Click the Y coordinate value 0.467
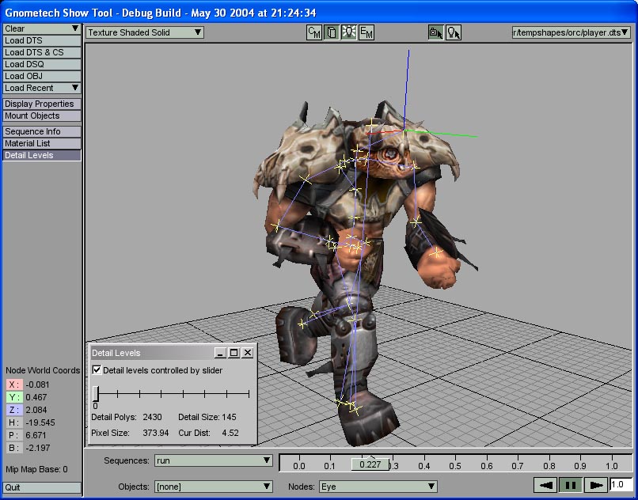 (36, 397)
